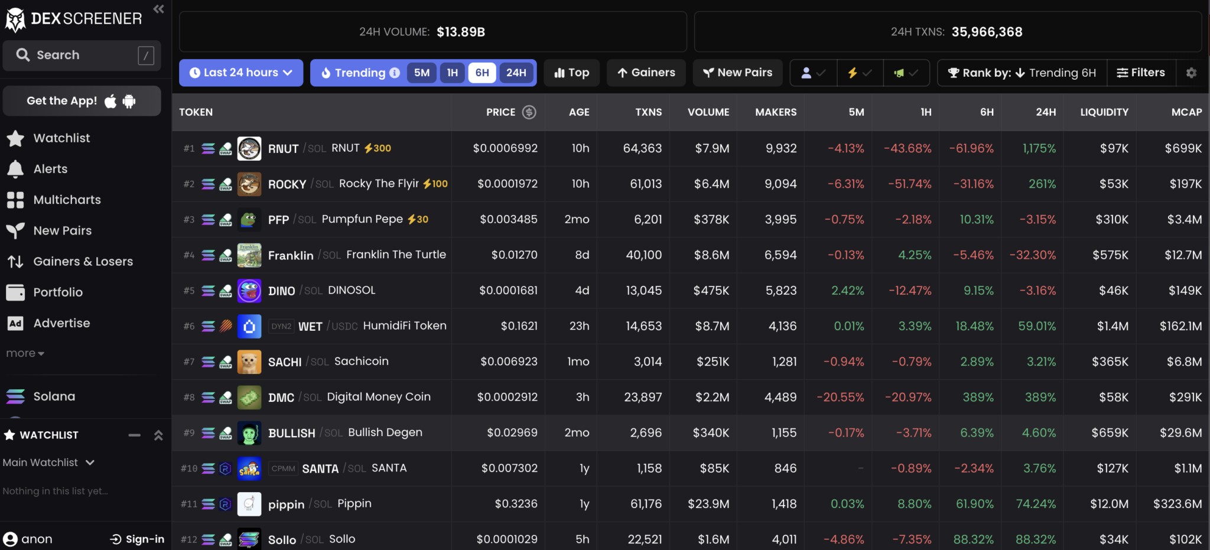Open table settings gear icon

point(1191,73)
